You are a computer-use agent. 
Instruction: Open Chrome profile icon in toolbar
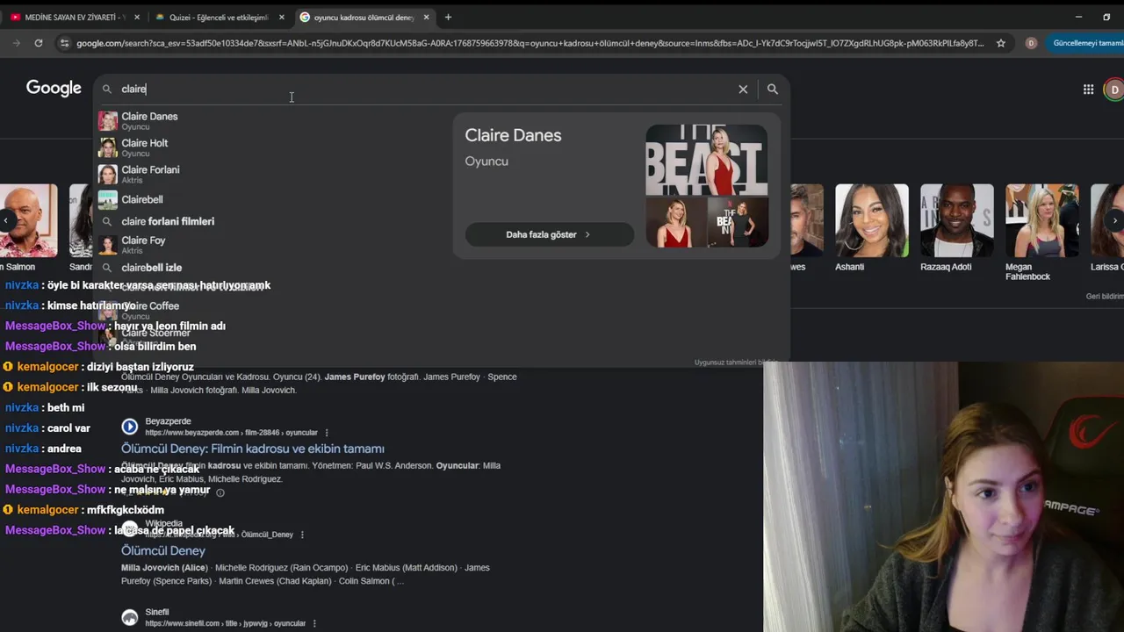click(1031, 43)
